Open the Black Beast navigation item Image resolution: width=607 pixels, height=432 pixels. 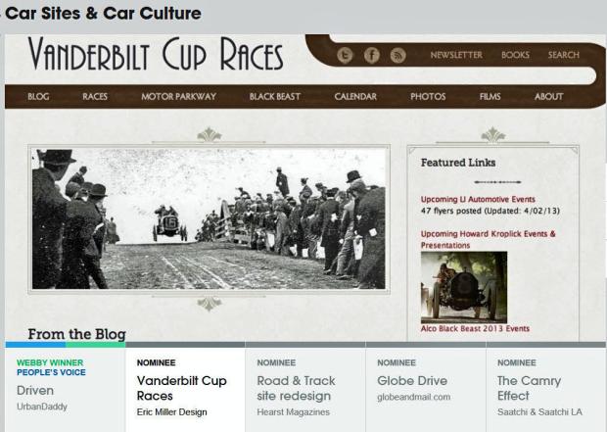tap(275, 96)
